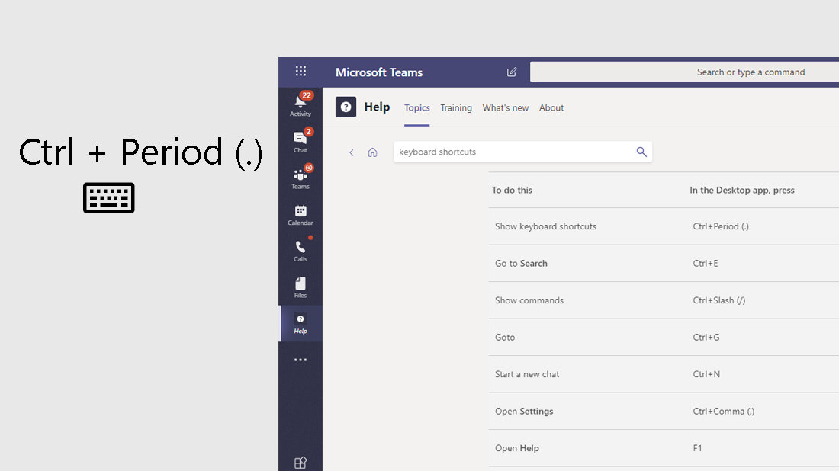
Task: Go to Teams in the sidebar
Action: click(x=301, y=178)
